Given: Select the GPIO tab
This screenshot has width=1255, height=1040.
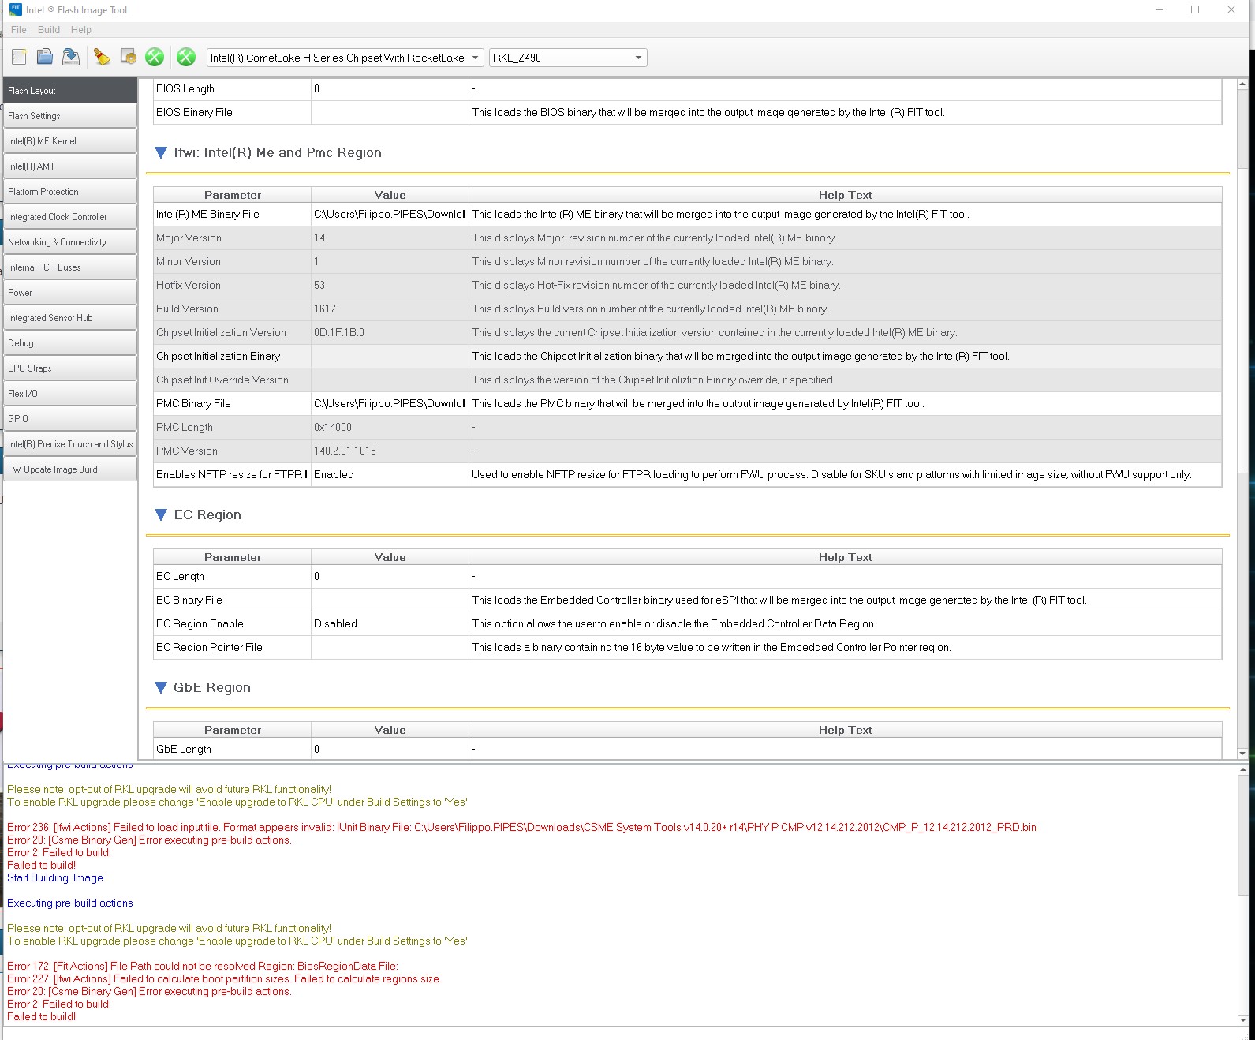Looking at the screenshot, I should click(70, 419).
